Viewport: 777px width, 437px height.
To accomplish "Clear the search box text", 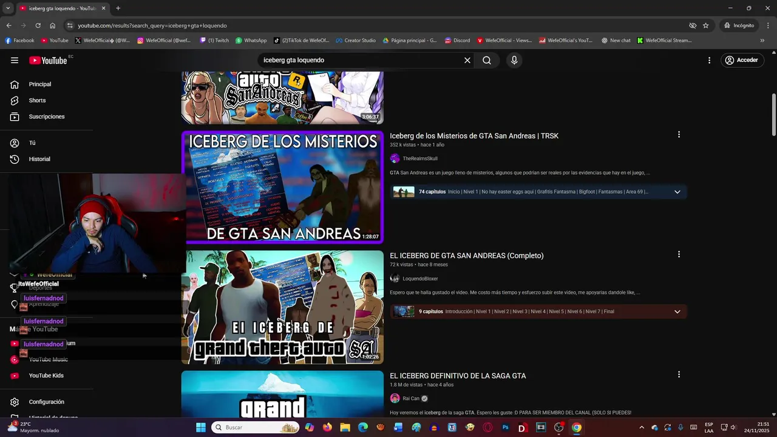I will pos(467,60).
